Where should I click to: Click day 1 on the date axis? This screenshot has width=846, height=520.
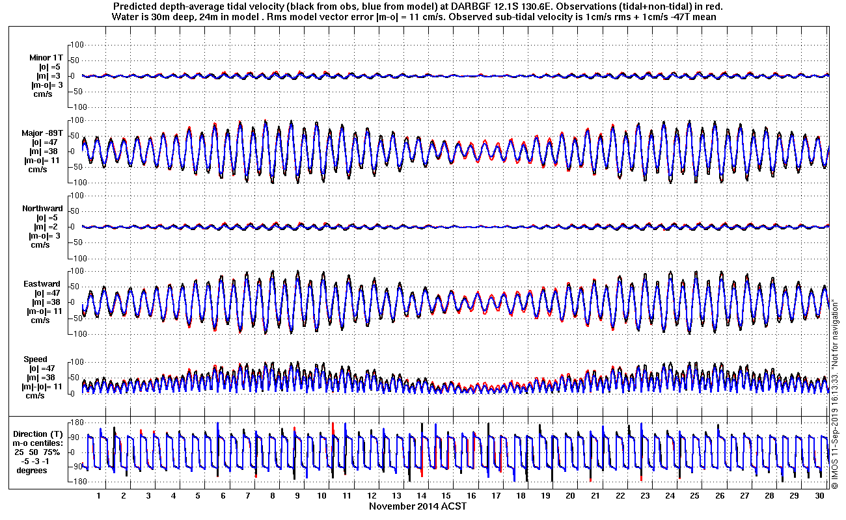click(x=99, y=496)
